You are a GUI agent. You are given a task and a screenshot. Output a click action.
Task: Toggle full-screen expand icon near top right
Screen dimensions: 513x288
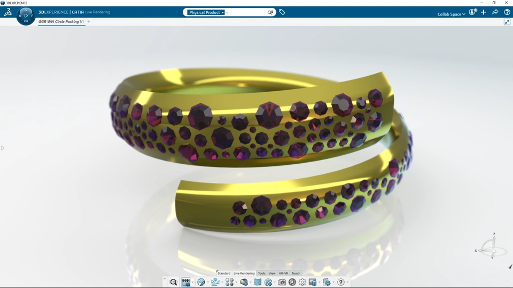(x=507, y=22)
